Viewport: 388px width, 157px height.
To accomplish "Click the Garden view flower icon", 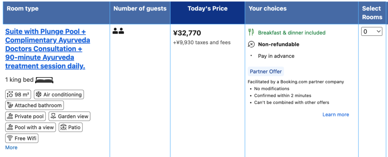I will click(x=53, y=117).
